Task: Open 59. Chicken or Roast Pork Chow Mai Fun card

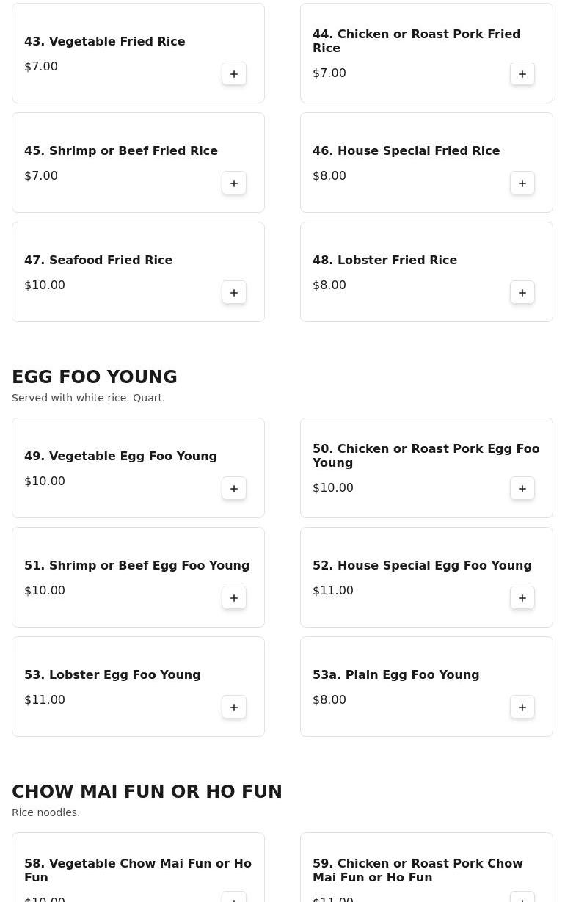Action: [x=426, y=868]
